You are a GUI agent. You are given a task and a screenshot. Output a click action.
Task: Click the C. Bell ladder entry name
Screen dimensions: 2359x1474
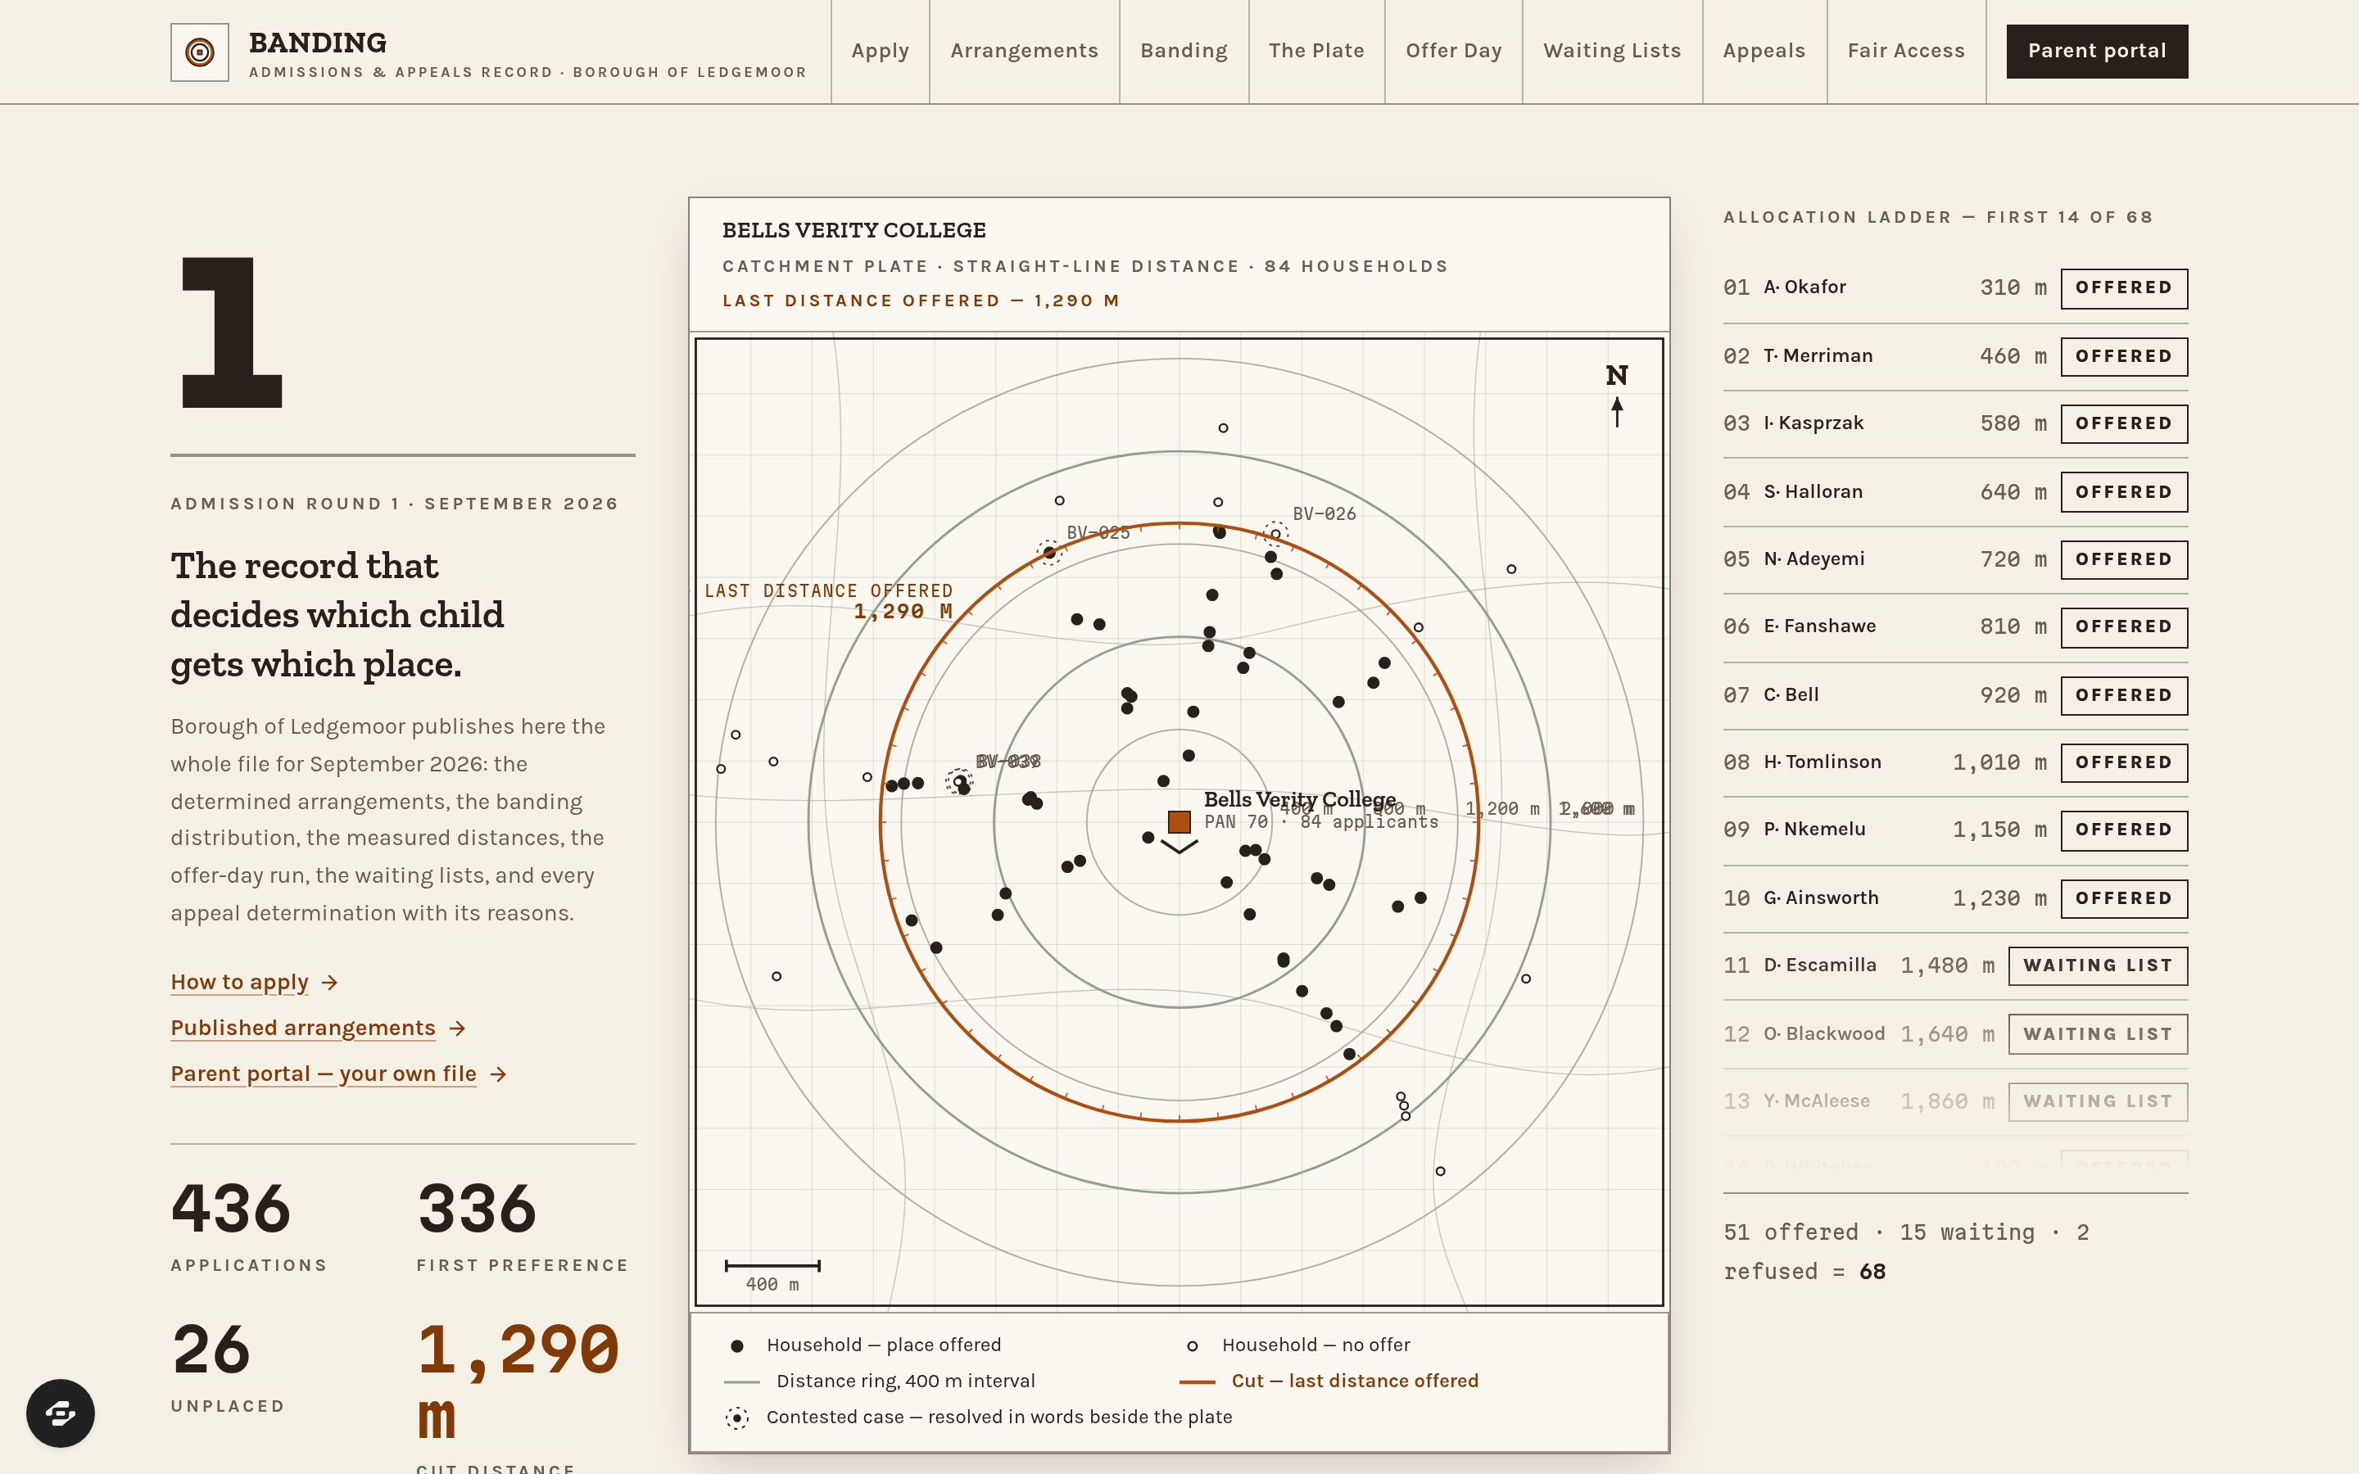click(x=1791, y=695)
